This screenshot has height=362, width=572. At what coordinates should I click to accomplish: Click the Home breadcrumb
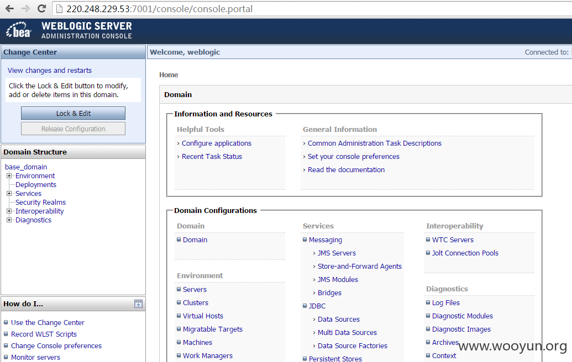(x=169, y=74)
